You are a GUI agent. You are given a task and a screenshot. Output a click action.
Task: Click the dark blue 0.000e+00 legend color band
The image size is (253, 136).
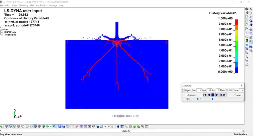click(237, 70)
